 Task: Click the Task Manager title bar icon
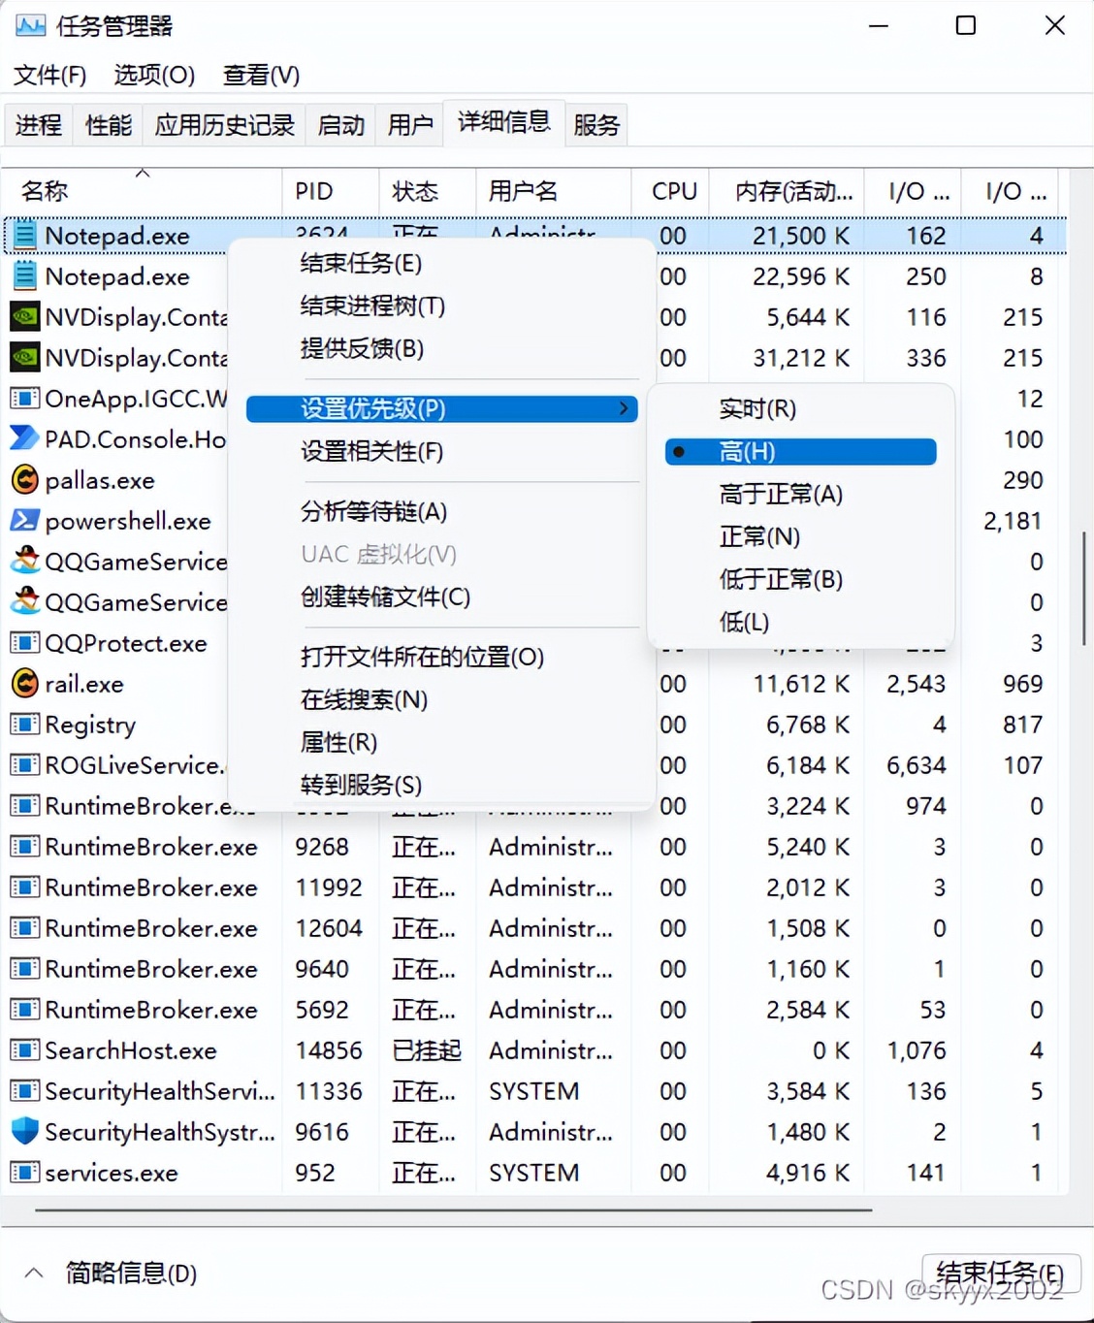(x=32, y=25)
